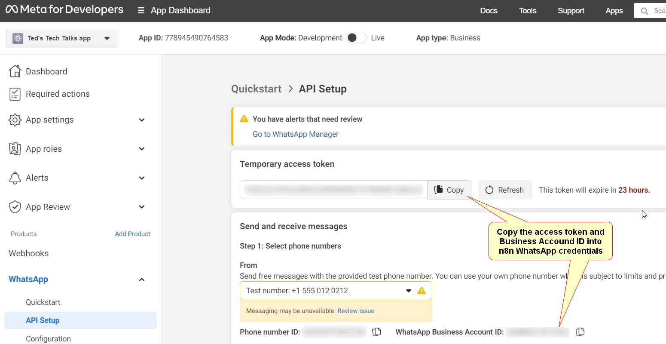
Task: Open WhatsApp Configuration page
Action: [x=48, y=339]
